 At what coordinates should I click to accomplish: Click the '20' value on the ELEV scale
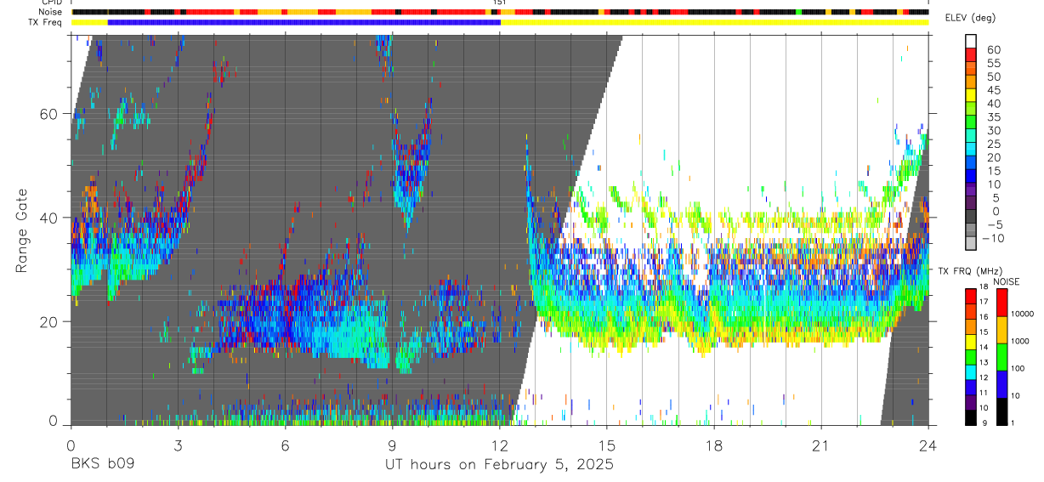[x=993, y=157]
